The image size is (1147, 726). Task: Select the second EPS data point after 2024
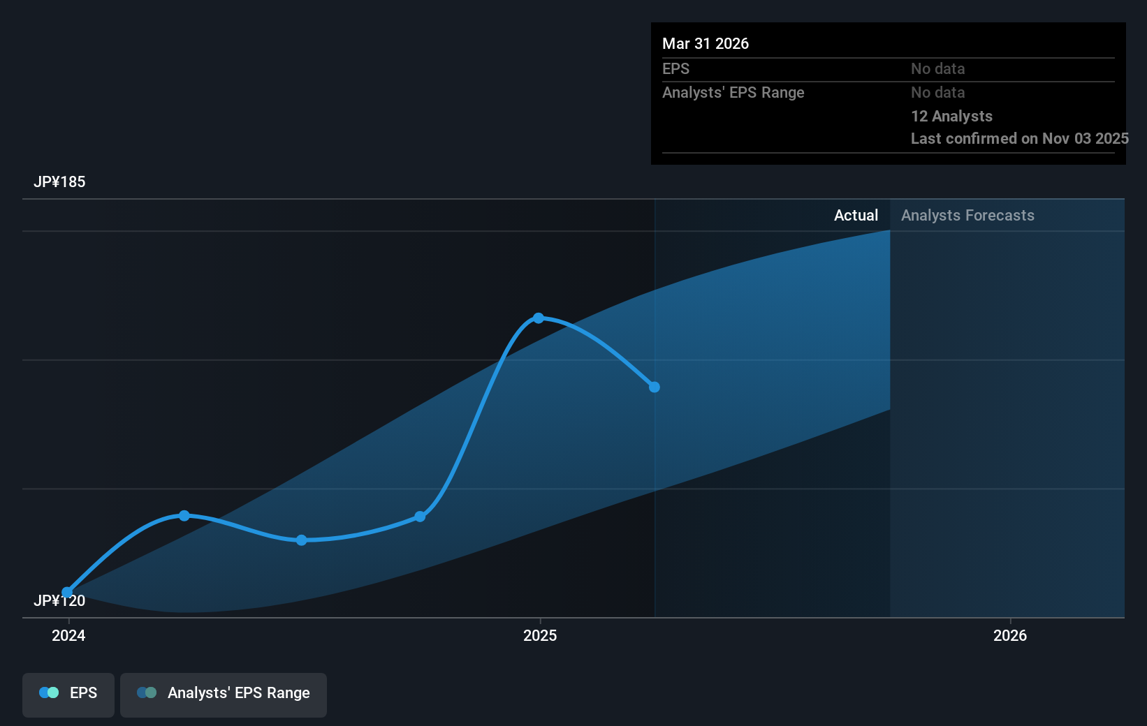pyautogui.click(x=184, y=516)
